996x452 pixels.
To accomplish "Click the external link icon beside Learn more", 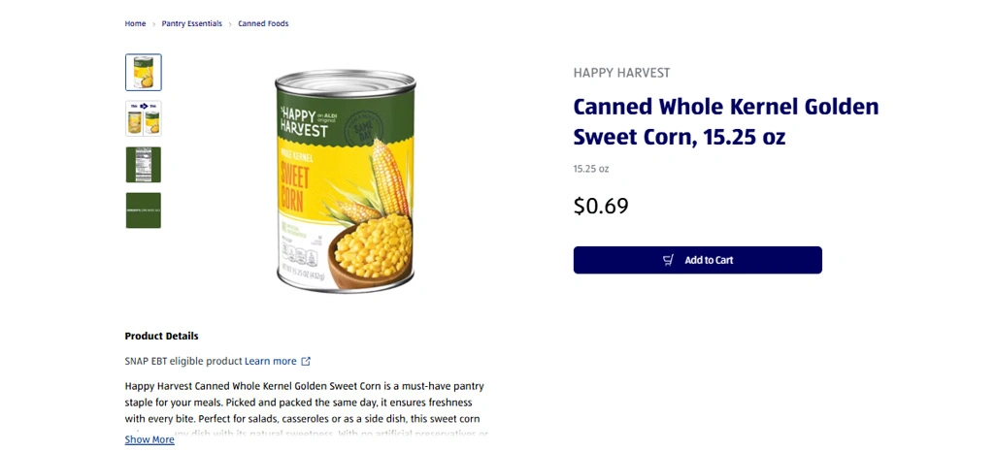I will pos(306,362).
